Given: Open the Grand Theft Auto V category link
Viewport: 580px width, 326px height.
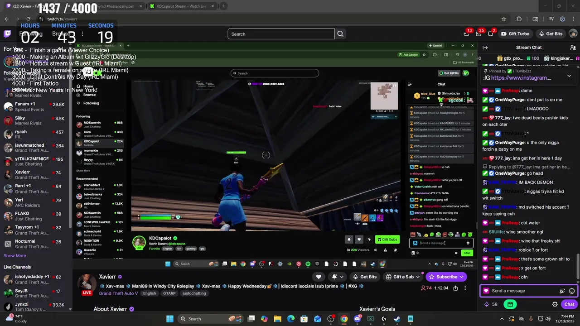Looking at the screenshot, I should [118, 293].
